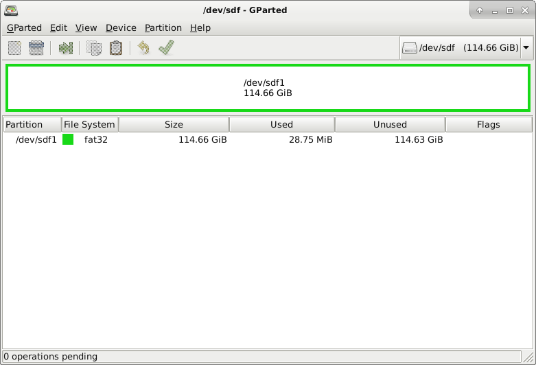This screenshot has height=365, width=536.
Task: Click the 0 operations pending status bar
Action: [x=262, y=357]
